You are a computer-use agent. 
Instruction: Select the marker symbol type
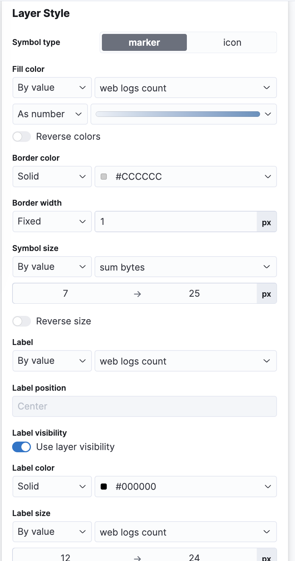click(144, 42)
